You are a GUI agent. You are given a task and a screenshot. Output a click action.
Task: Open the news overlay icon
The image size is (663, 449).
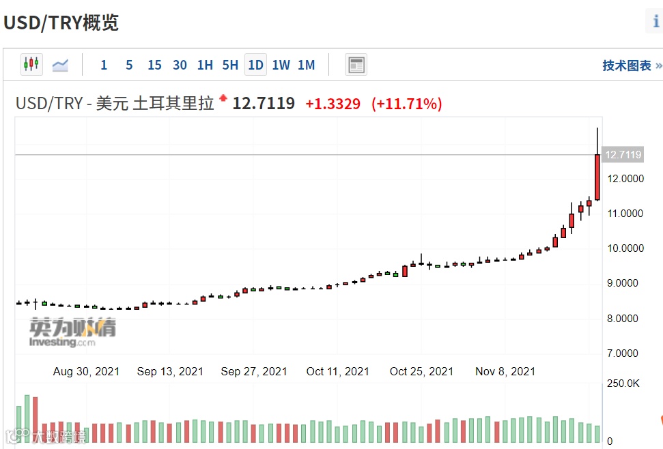pos(356,65)
